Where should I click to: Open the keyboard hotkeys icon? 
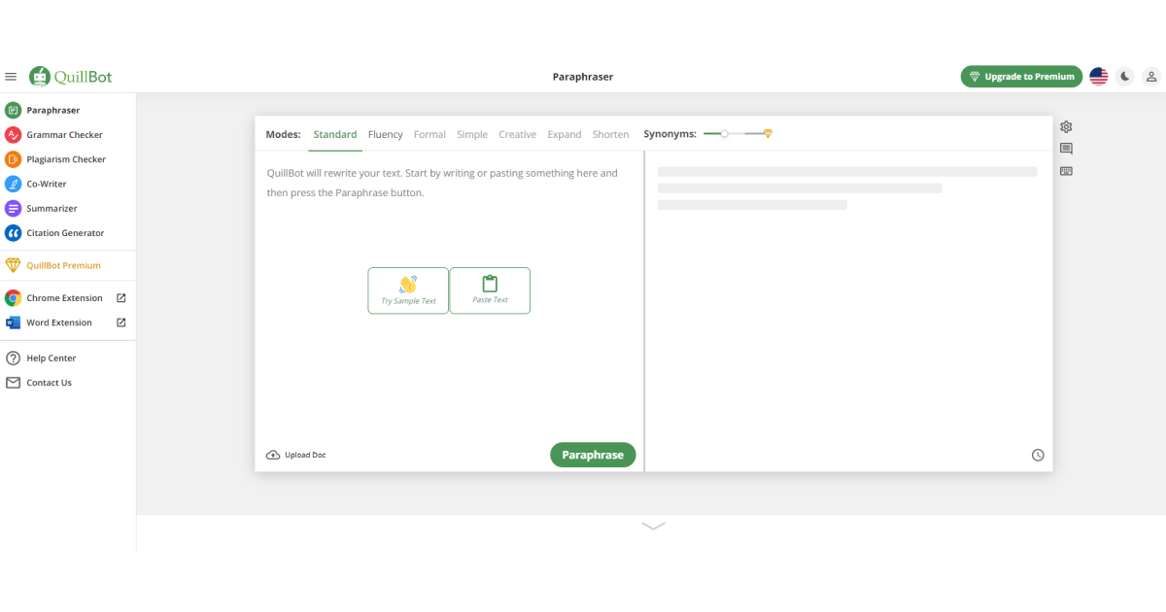[1066, 171]
